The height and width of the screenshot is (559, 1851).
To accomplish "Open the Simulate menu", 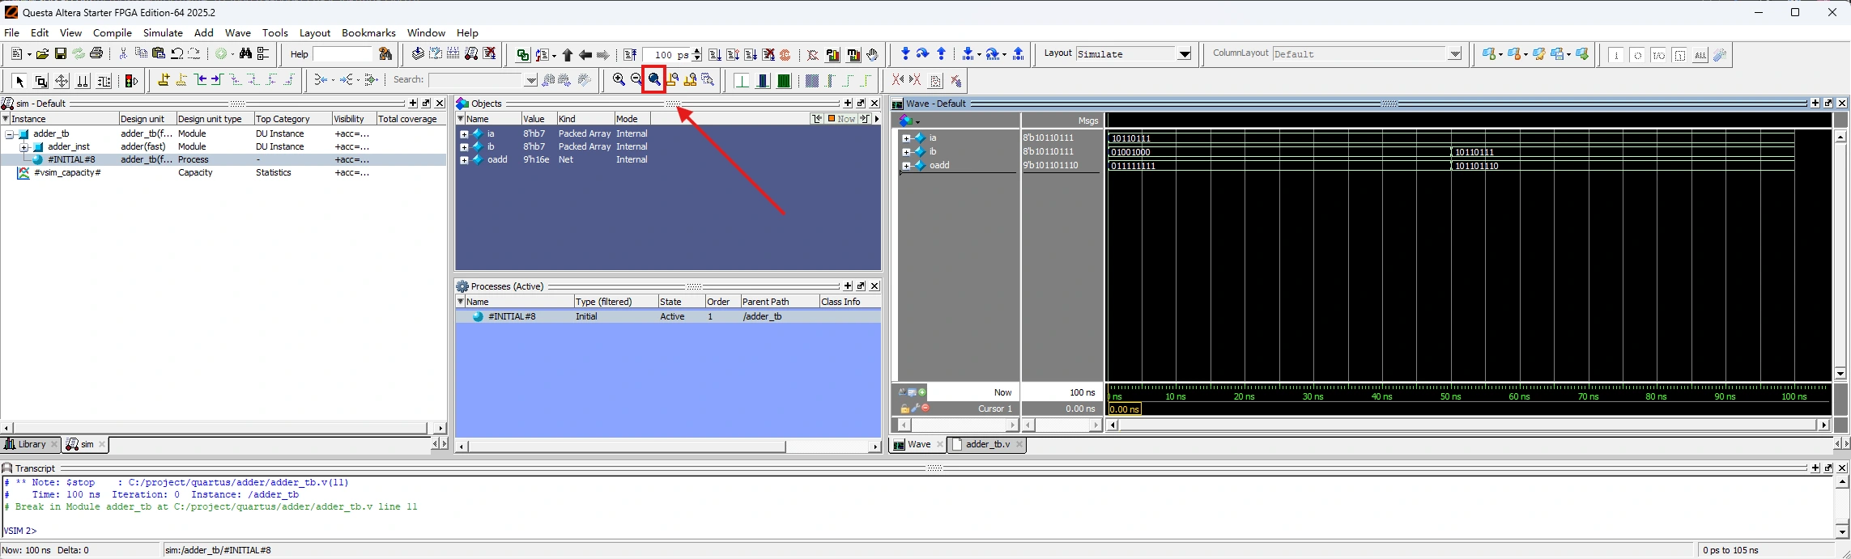I will click(163, 33).
